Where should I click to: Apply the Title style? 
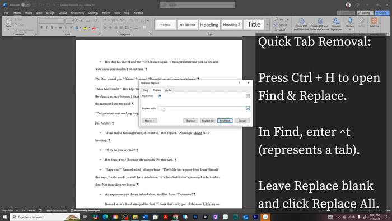pos(254,25)
